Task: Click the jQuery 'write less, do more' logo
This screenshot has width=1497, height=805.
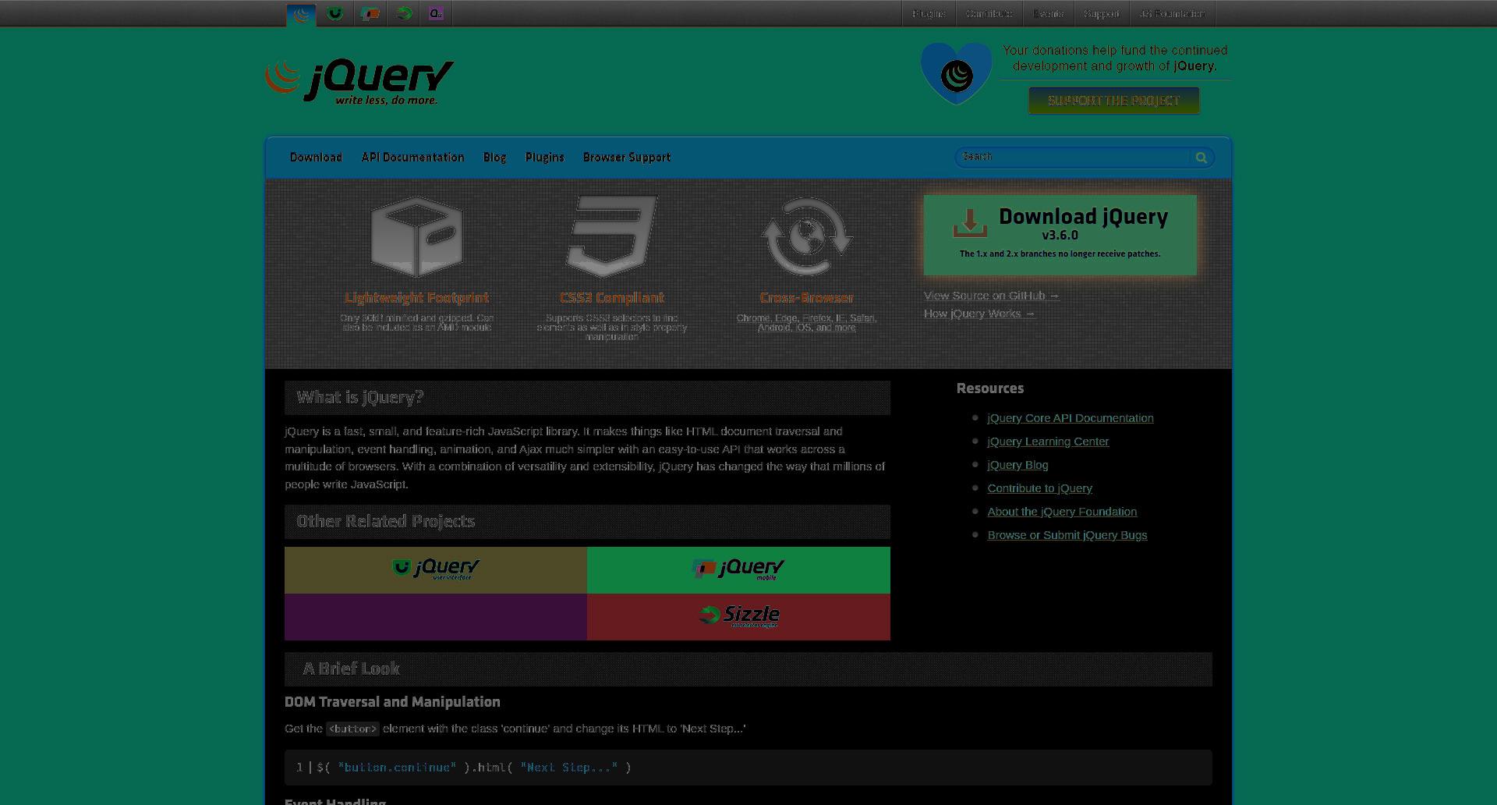Action: [359, 82]
